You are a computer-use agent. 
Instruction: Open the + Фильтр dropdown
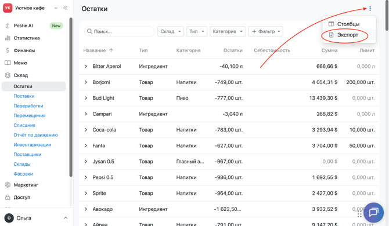(265, 31)
